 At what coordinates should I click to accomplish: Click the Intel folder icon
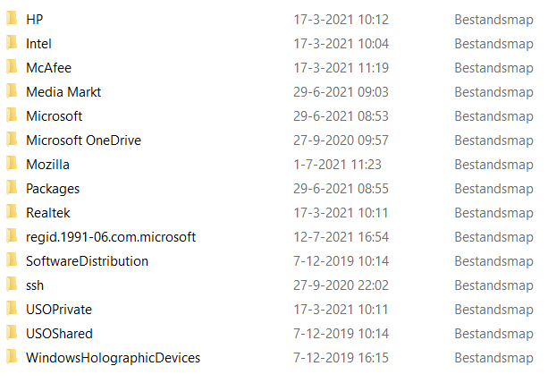(x=12, y=43)
